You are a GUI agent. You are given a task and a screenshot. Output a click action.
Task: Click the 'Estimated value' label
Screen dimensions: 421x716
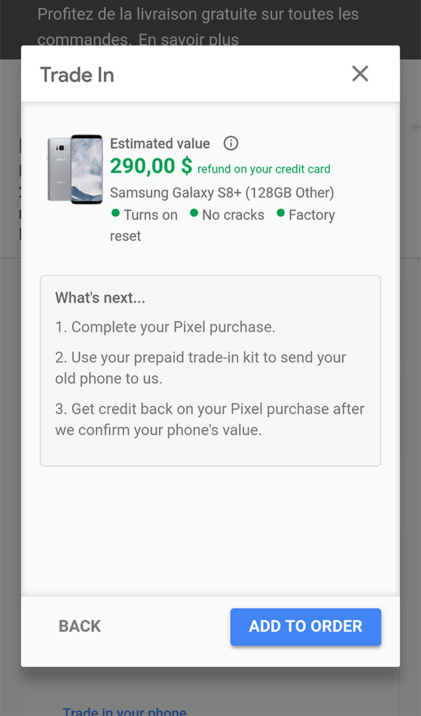point(160,143)
